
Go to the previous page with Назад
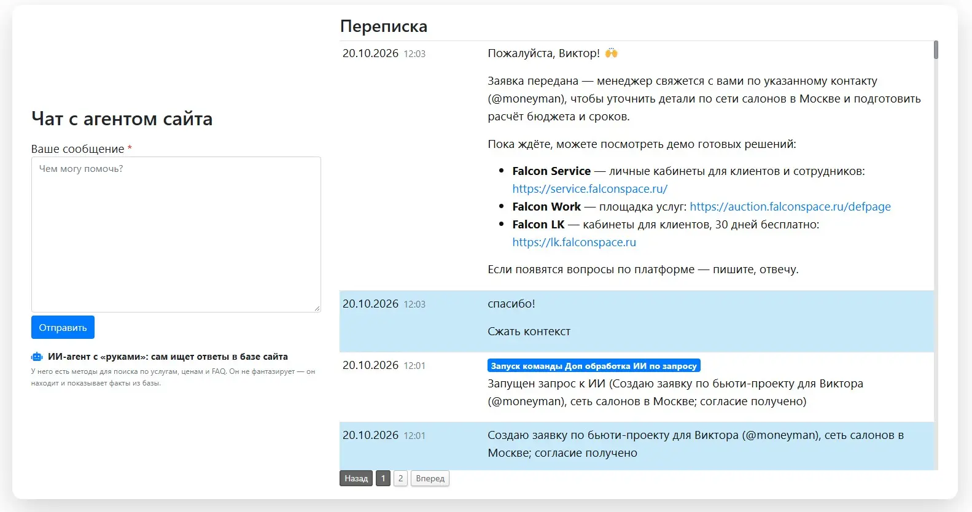tap(356, 478)
